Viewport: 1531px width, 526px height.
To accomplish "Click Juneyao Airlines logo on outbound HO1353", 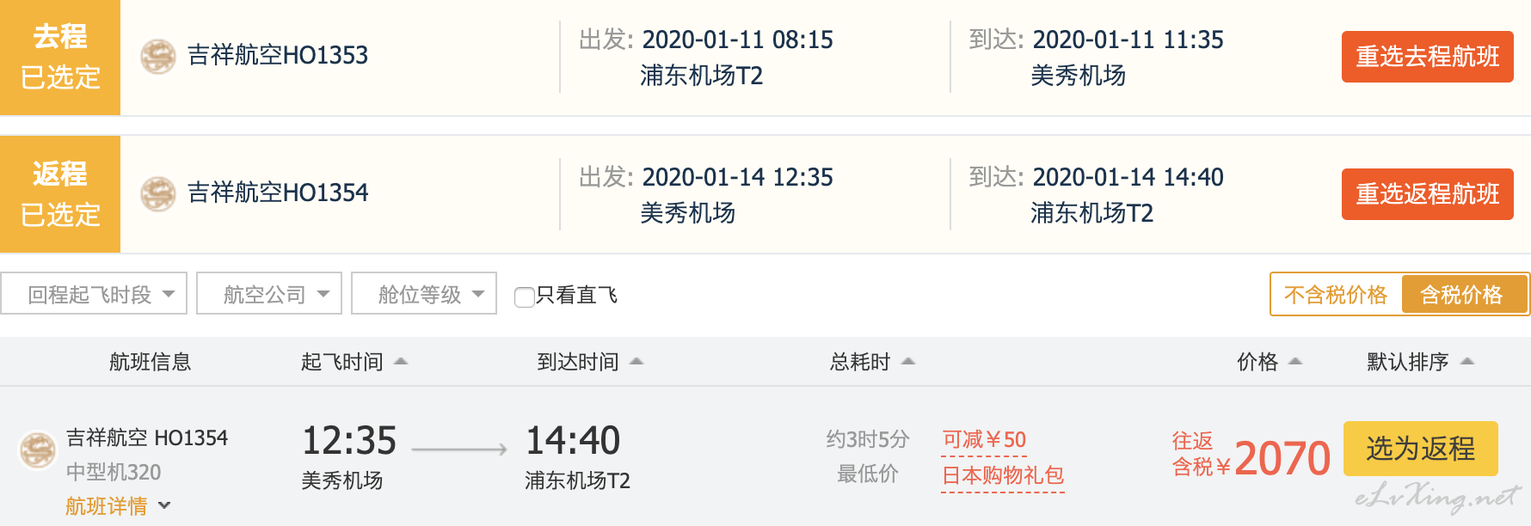I will (x=158, y=57).
